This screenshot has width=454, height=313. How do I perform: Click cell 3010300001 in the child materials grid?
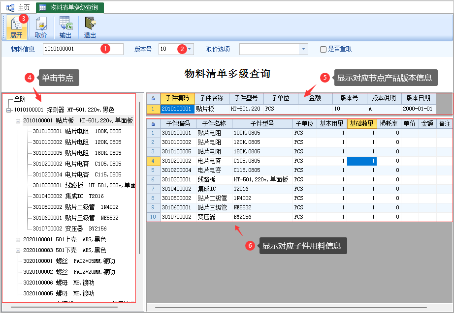(x=178, y=180)
